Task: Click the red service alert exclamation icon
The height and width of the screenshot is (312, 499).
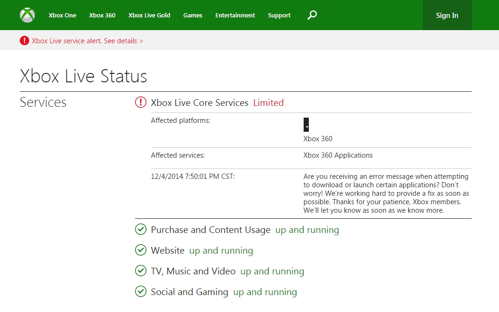Action: pos(24,41)
